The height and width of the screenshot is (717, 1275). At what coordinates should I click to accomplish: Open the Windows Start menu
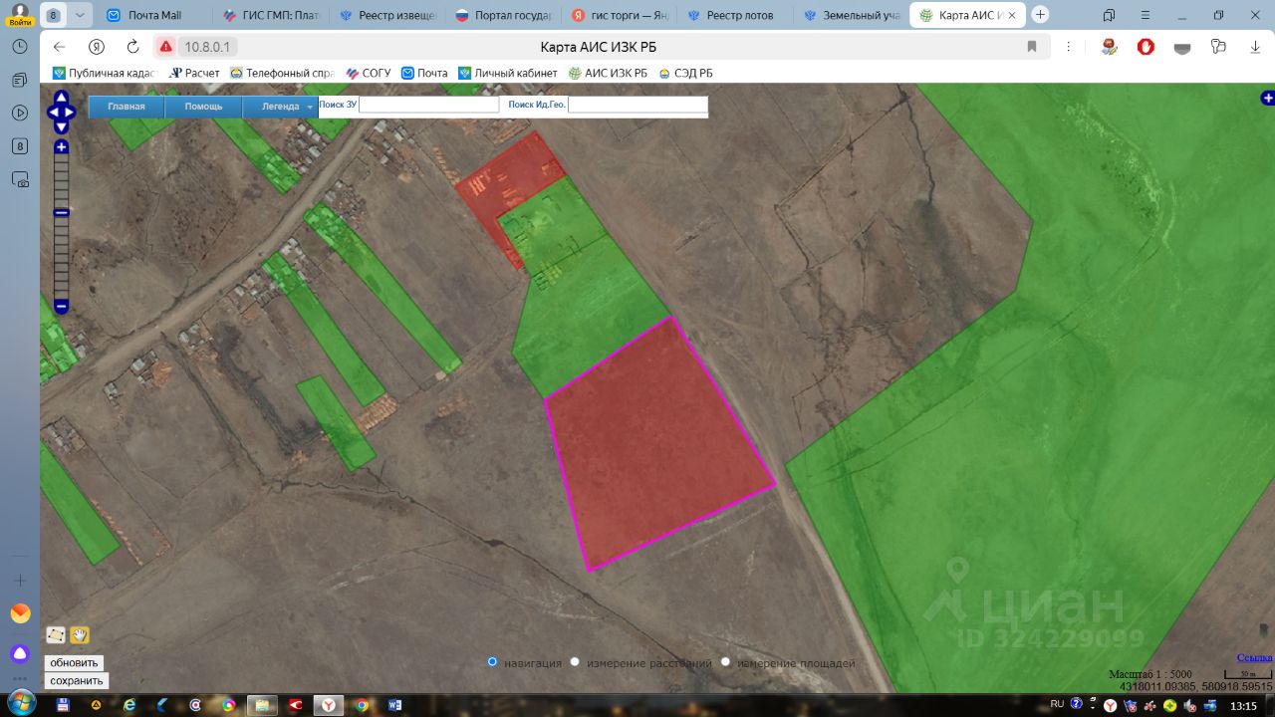(x=20, y=703)
